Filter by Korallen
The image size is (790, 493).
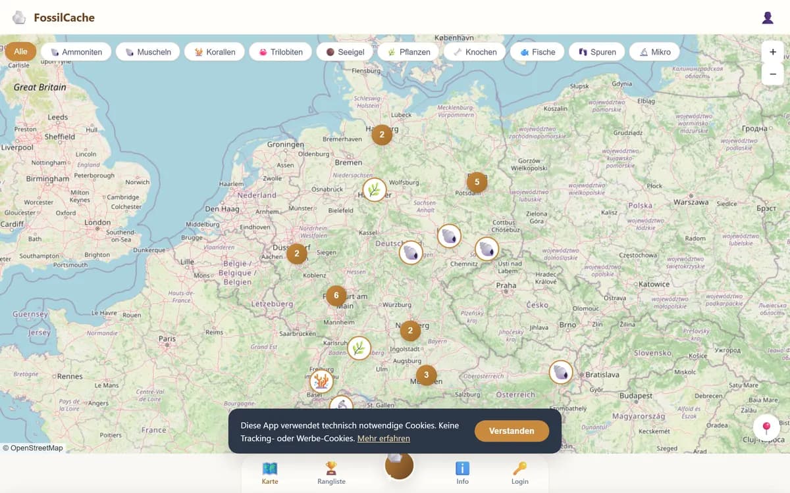pyautogui.click(x=215, y=52)
